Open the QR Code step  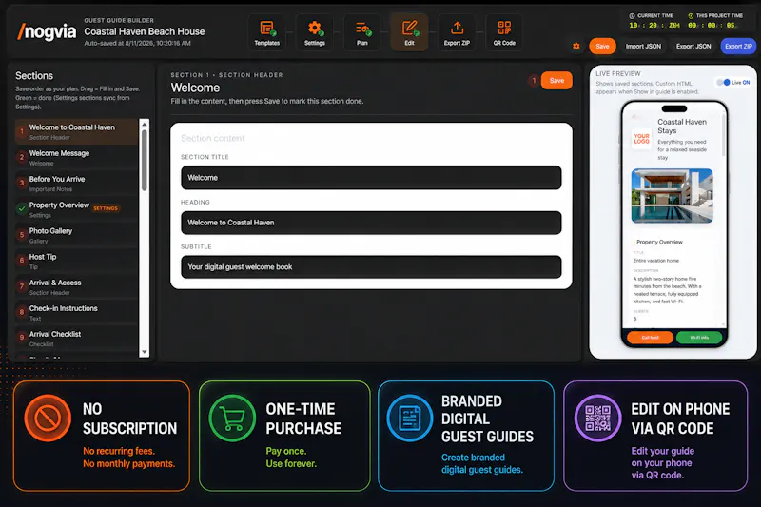click(504, 32)
